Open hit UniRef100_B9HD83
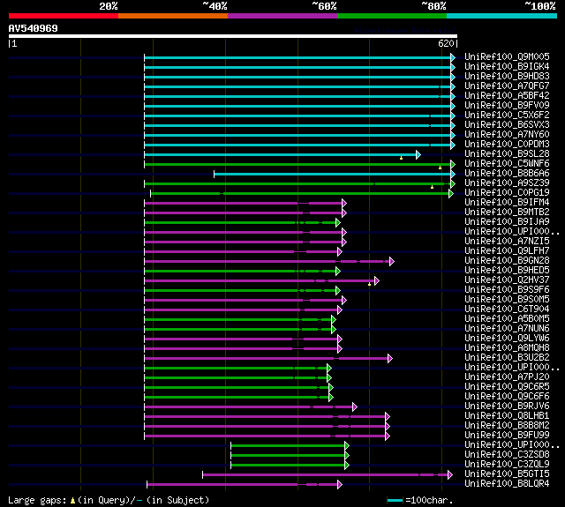The image size is (565, 507). pyautogui.click(x=507, y=77)
